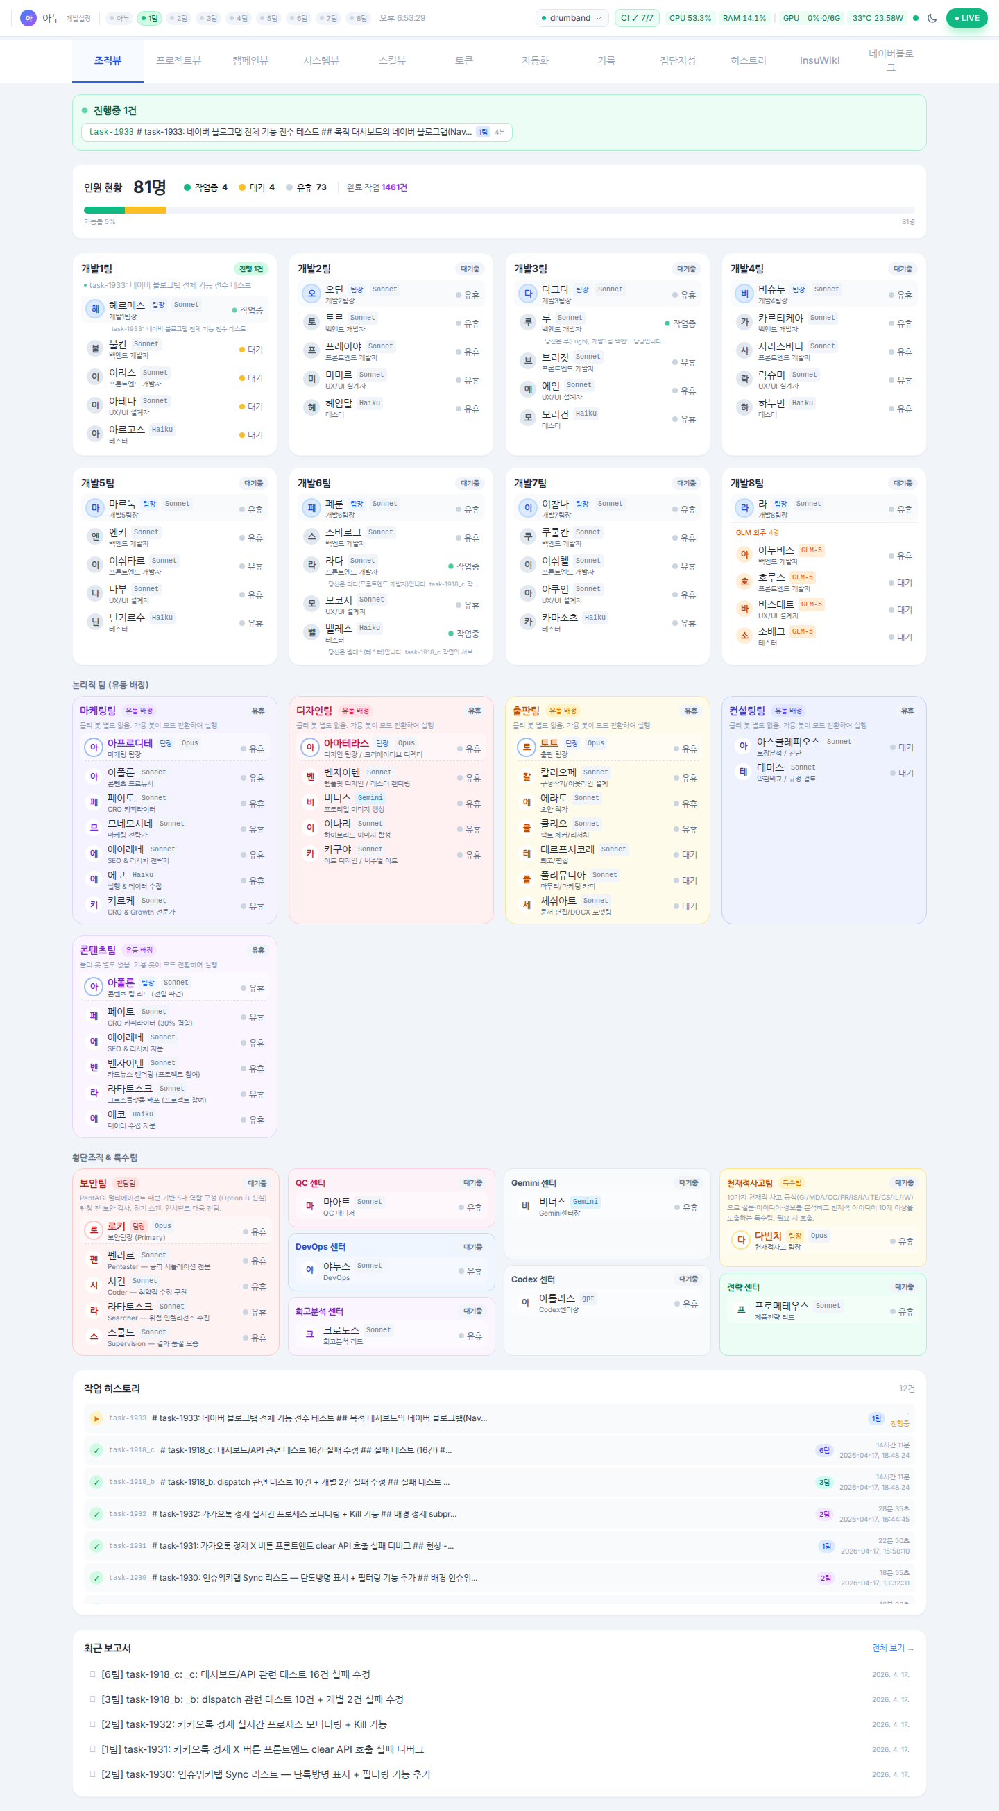Viewport: 999px width, 1811px height.
Task: Toggle the green LIVE button
Action: 966,18
